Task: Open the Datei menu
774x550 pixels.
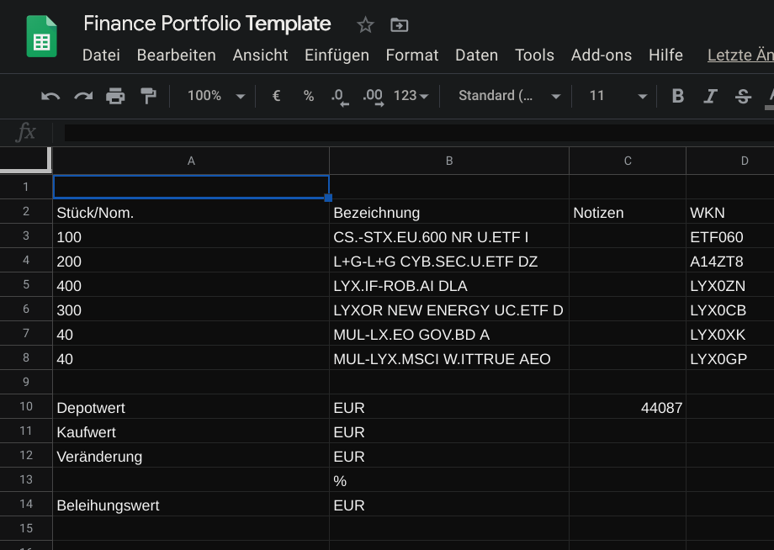Action: (101, 56)
